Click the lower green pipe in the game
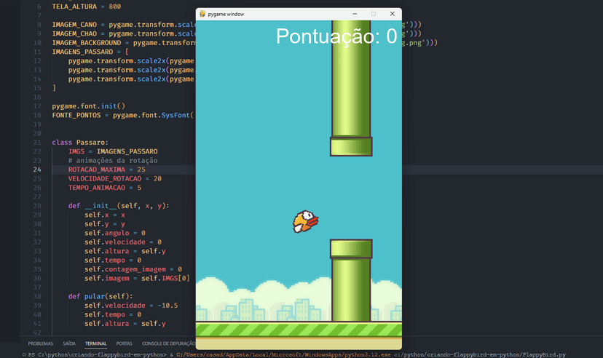Image resolution: width=603 pixels, height=358 pixels. [x=351, y=280]
